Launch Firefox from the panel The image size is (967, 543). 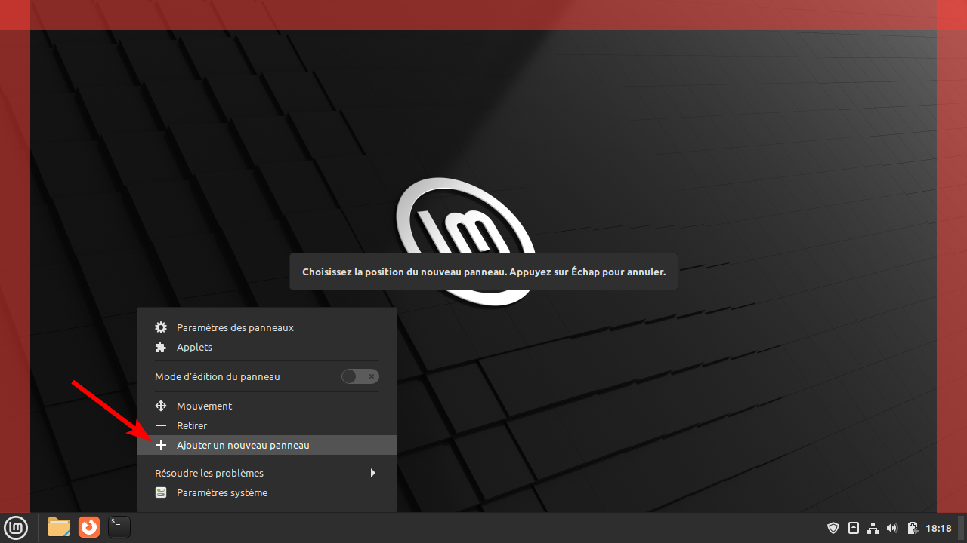point(89,527)
